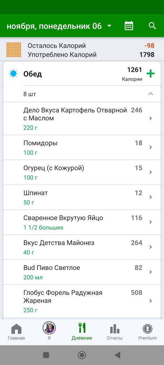Open the date dropdown arrow in header
Image resolution: width=164 pixels, height=365 pixels.
pyautogui.click(x=109, y=26)
